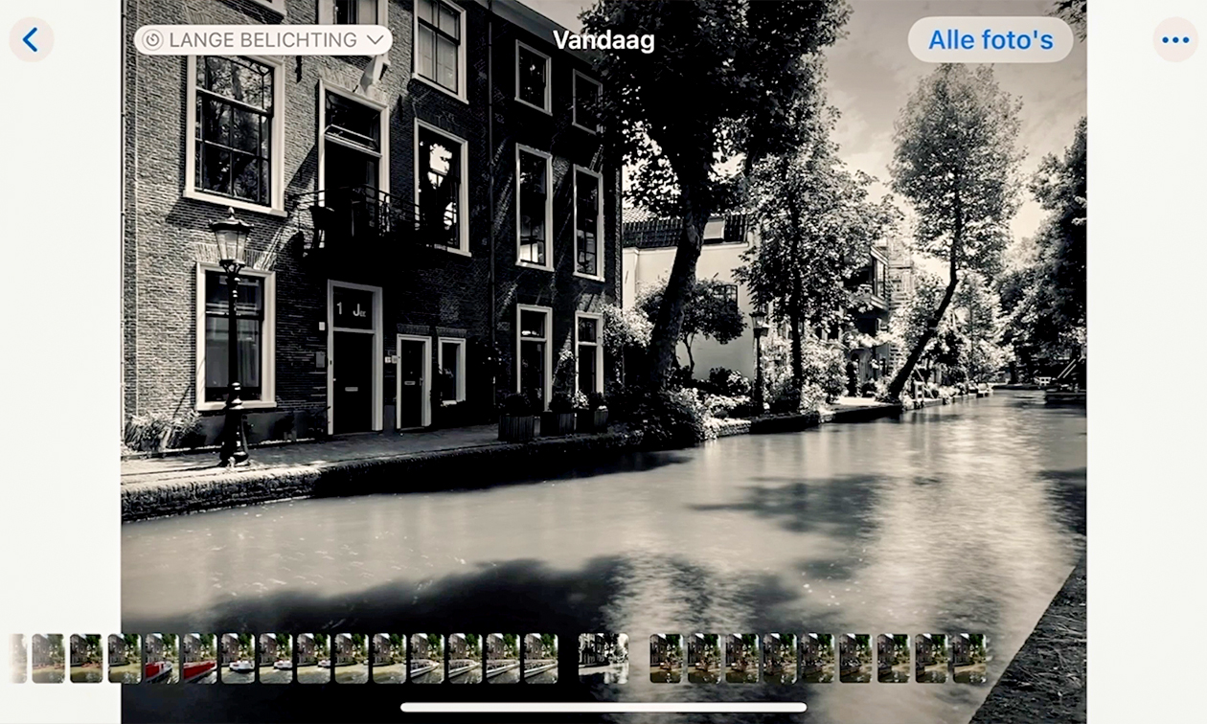Tap the home indicator bar at bottom
1207x724 pixels.
603,708
